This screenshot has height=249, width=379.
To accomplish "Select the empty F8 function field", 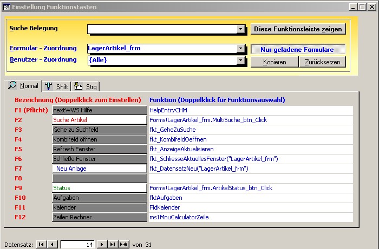I will [x=251, y=178].
